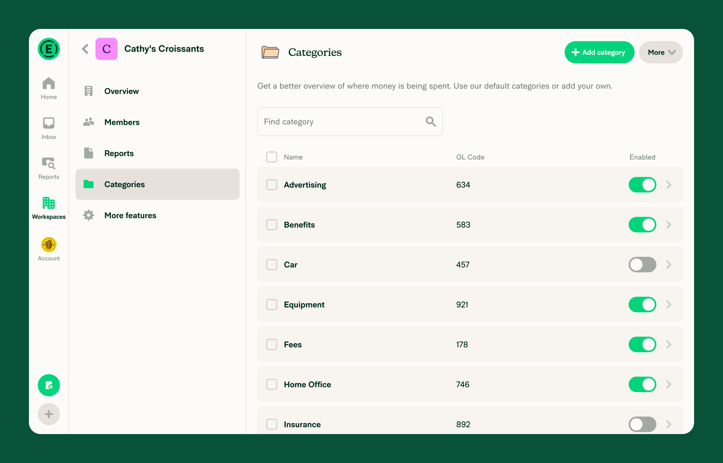723x463 pixels.
Task: Open the search icon in Find category field
Action: [x=430, y=122]
